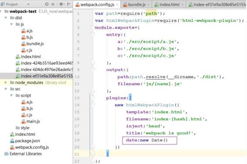Open a.js in dist/js
247x164 pixels.
pyautogui.click(x=29, y=31)
